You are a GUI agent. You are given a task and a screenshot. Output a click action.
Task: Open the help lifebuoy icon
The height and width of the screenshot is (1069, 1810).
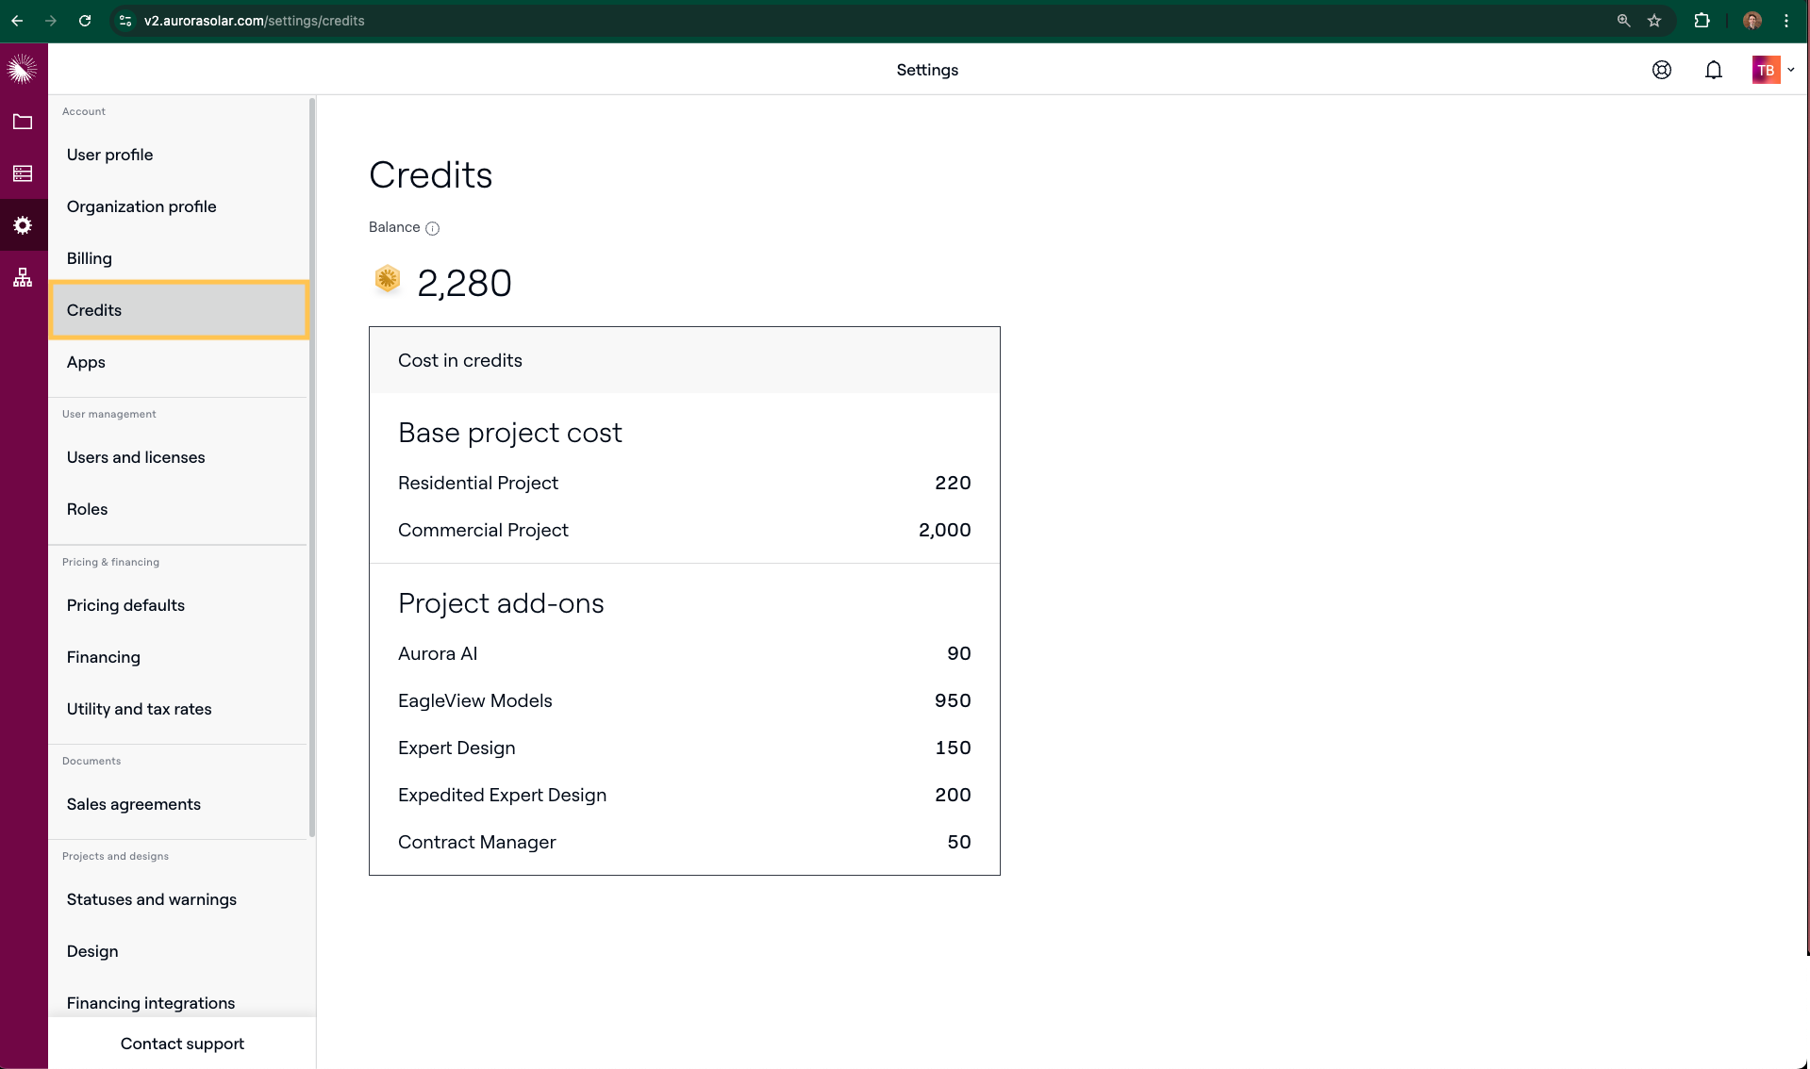[1662, 70]
